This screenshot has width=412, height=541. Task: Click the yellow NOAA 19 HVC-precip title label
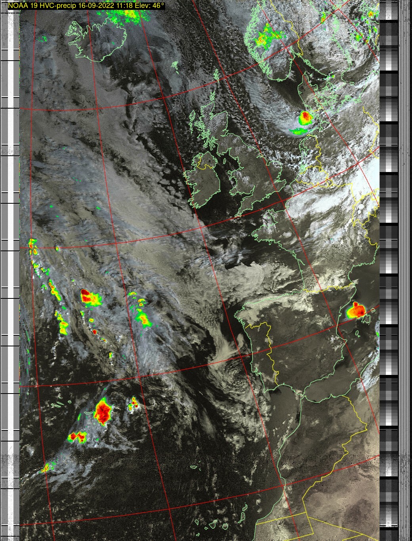[x=86, y=6]
